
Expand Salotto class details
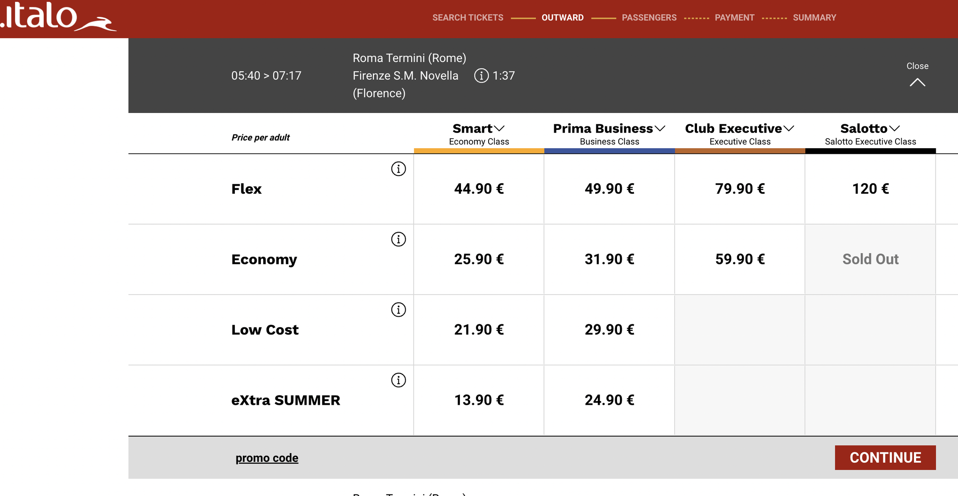pos(894,129)
